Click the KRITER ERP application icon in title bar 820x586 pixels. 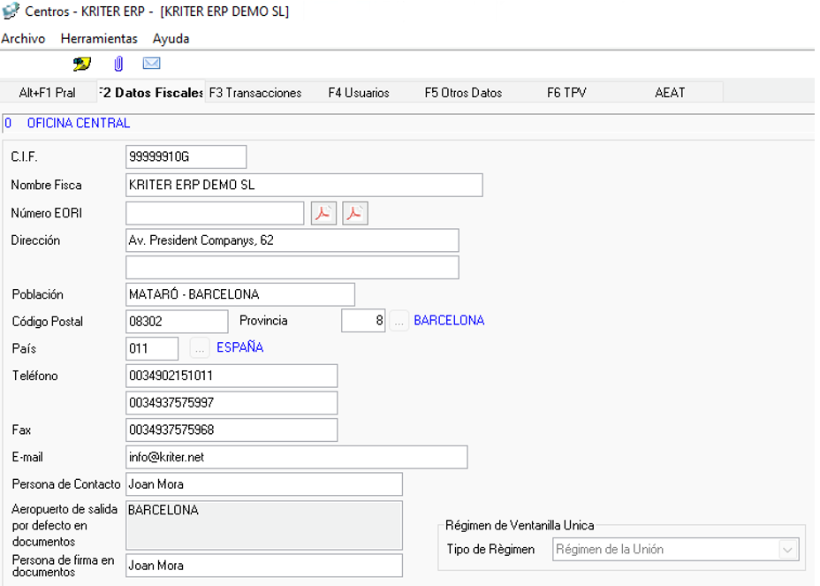click(11, 11)
